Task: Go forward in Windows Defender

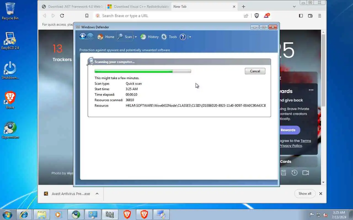Action: click(x=90, y=37)
